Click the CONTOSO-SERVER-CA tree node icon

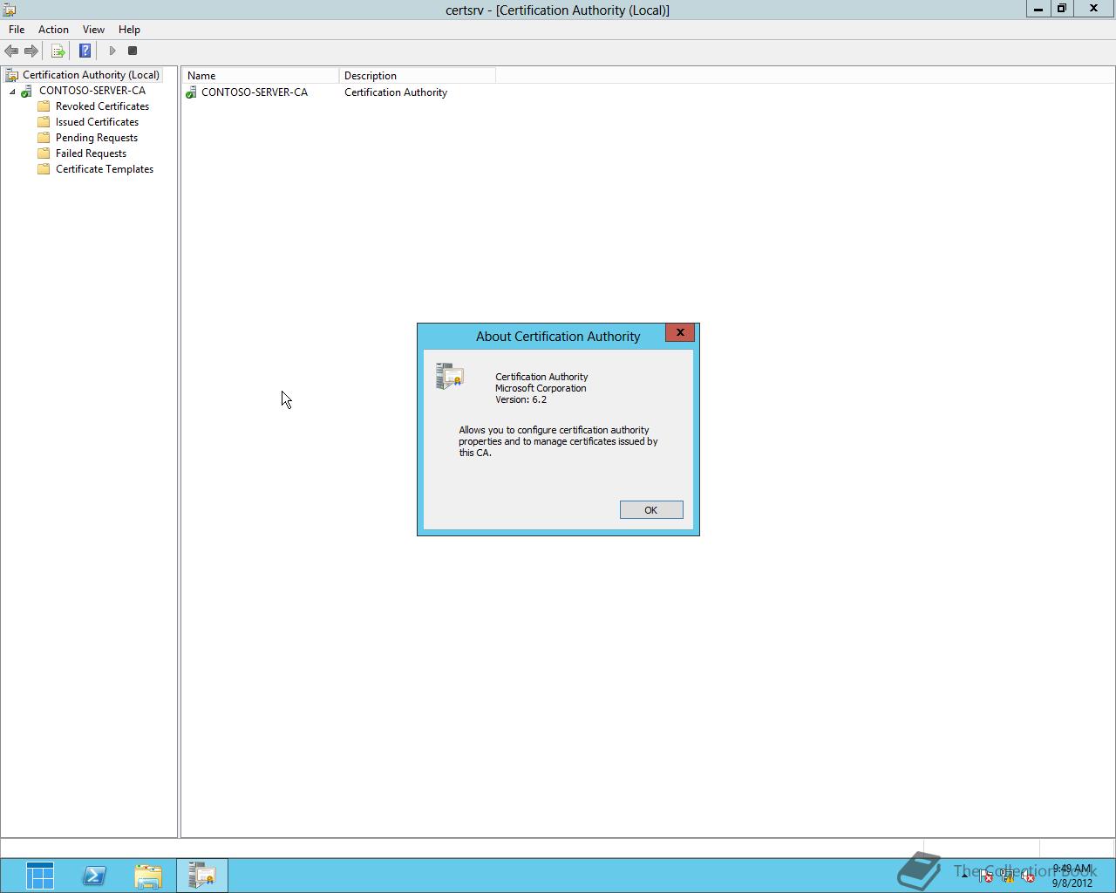pyautogui.click(x=27, y=91)
